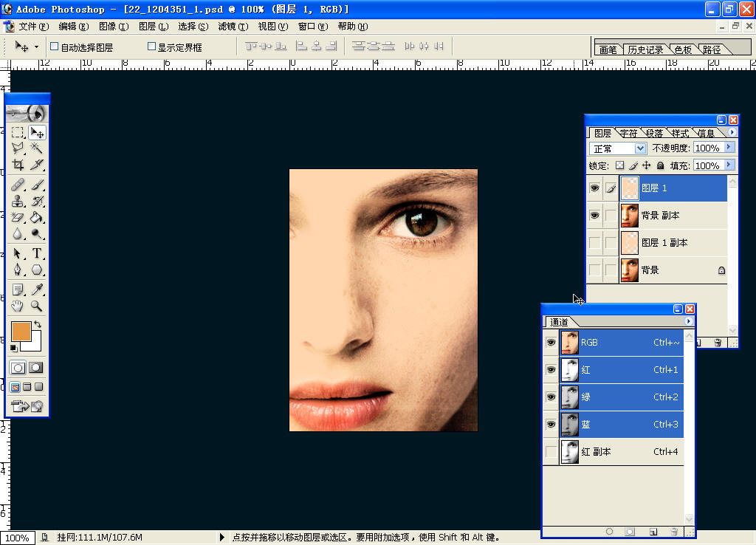This screenshot has height=545, width=756.
Task: Select the Blur tool
Action: coord(18,233)
